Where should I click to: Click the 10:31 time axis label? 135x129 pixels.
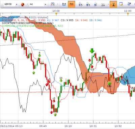coord(93,126)
